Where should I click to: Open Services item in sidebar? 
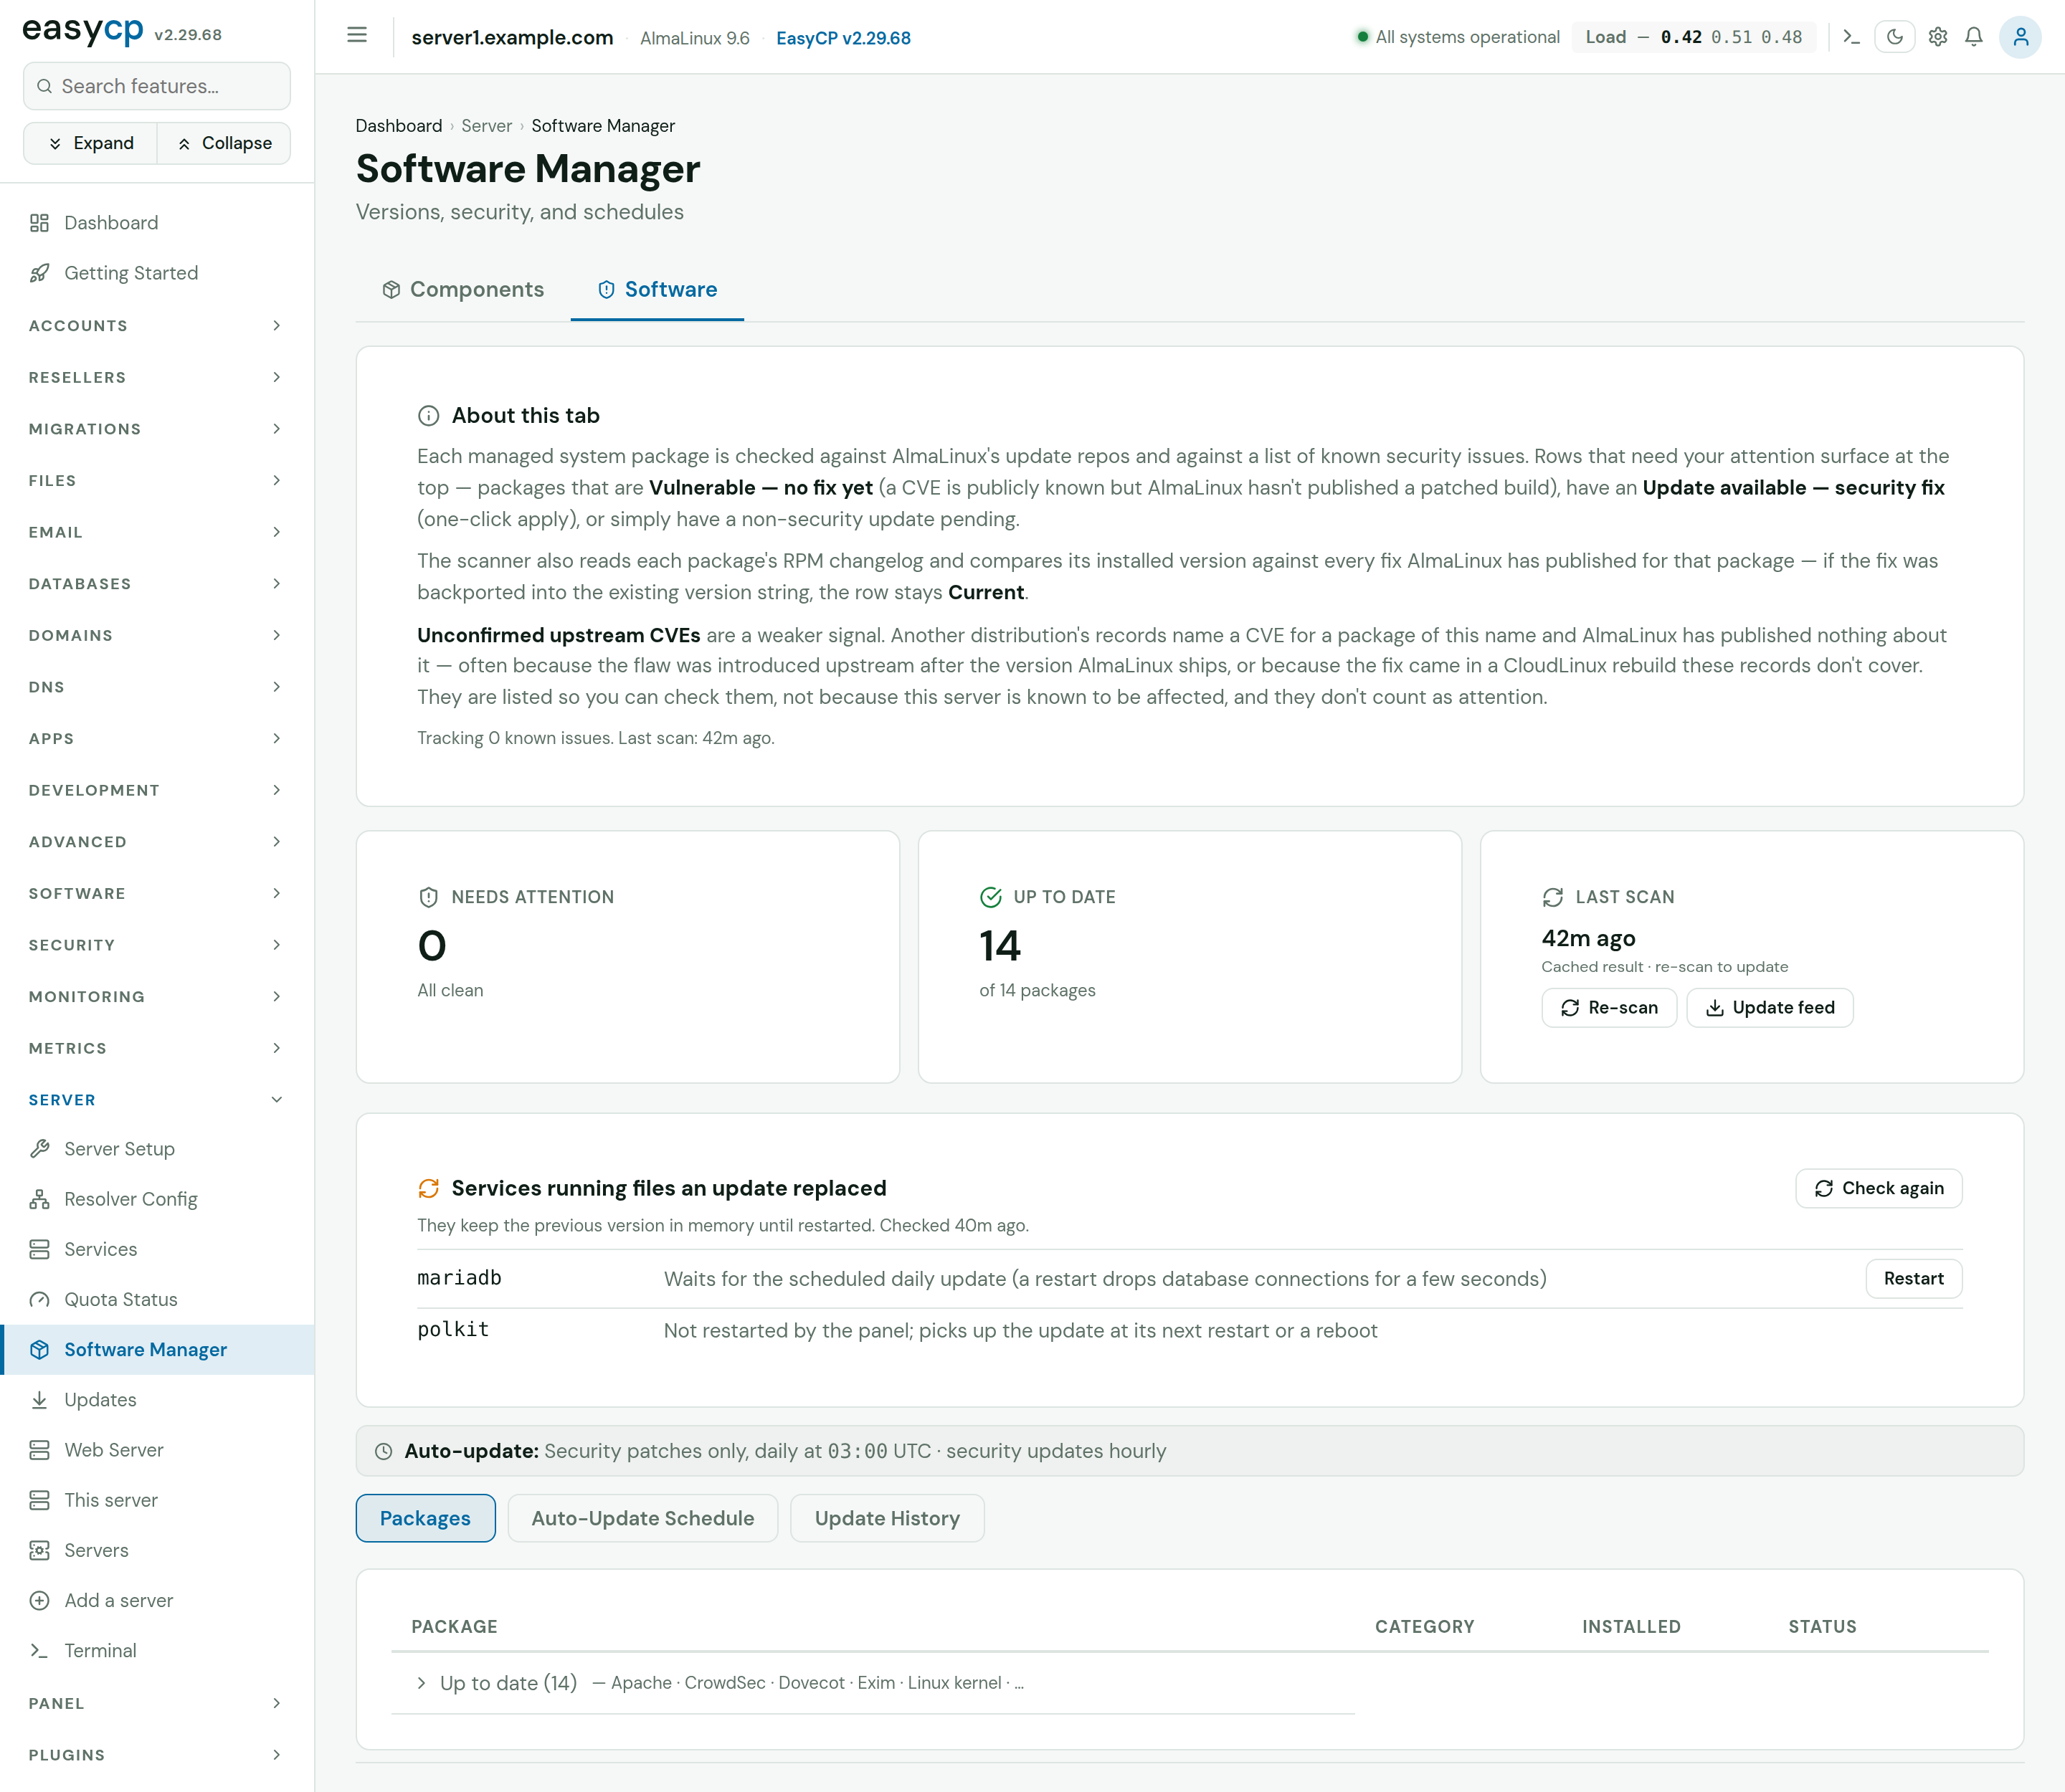tap(157, 1249)
